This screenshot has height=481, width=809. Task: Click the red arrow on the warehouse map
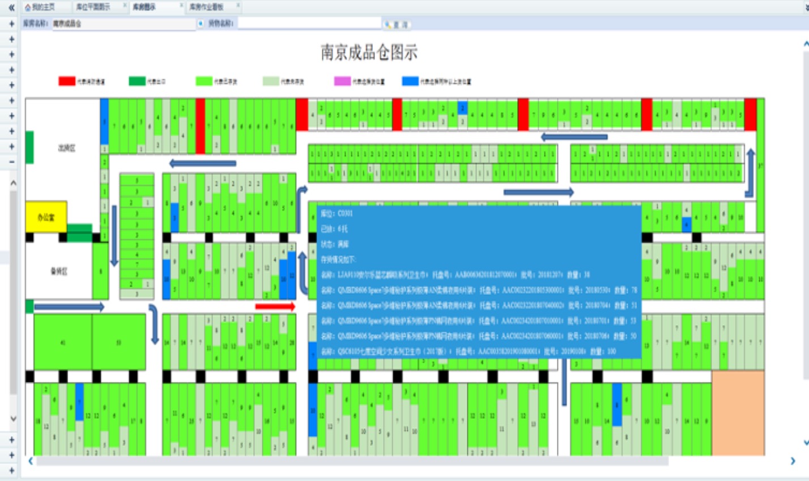[x=275, y=307]
